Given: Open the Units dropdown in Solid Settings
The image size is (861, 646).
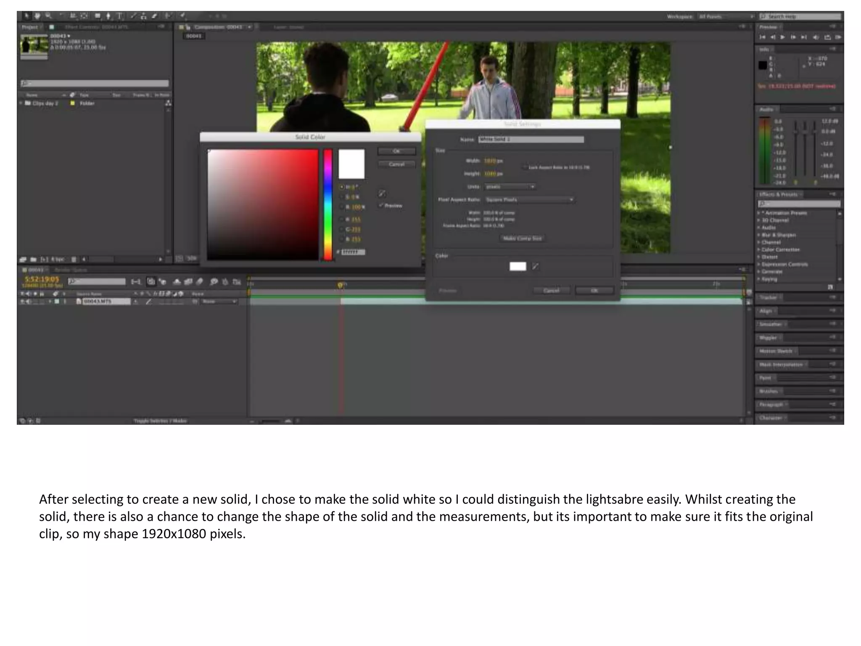Looking at the screenshot, I should pos(510,186).
